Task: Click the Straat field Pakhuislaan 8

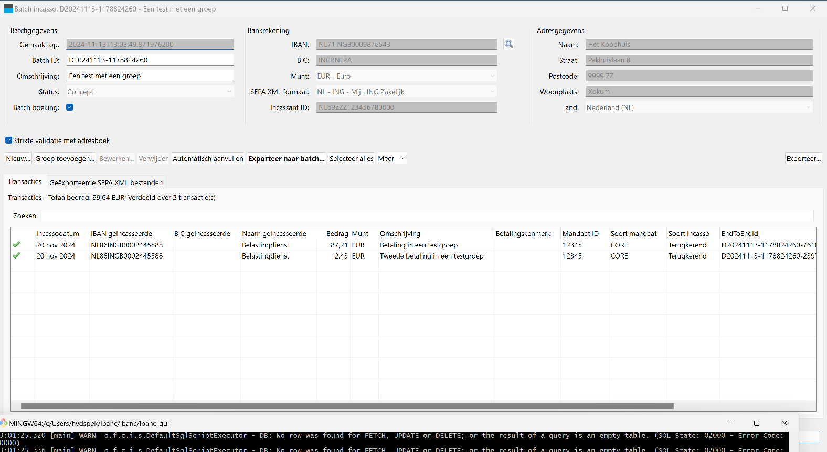Action: pyautogui.click(x=699, y=60)
